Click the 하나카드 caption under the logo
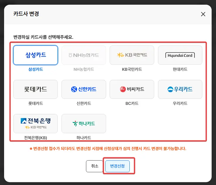216x185 pixels. point(84,138)
